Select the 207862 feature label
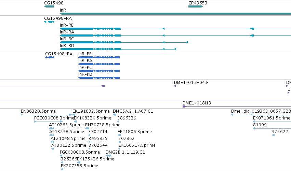The image size is (291, 171). (x=127, y=139)
